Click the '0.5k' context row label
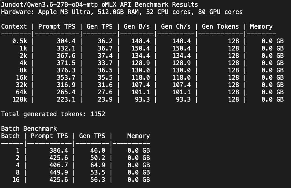The height and width of the screenshot is (188, 291). click(20, 41)
